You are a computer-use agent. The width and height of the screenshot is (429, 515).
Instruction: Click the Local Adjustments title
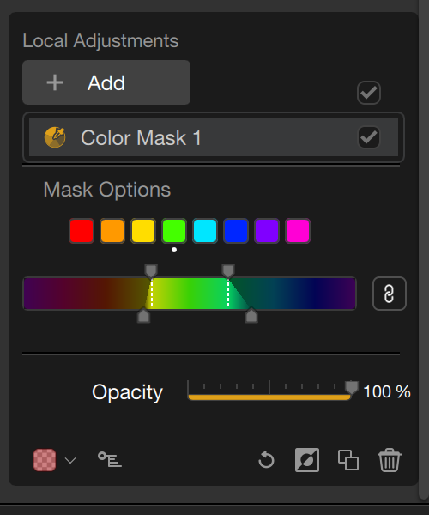(x=100, y=41)
